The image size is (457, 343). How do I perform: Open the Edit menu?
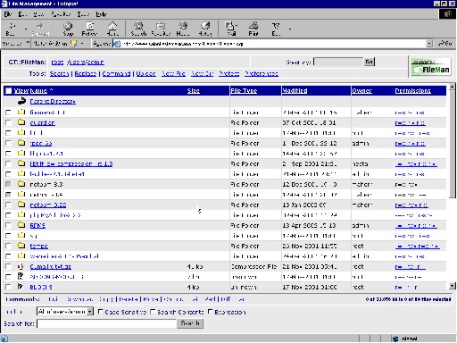[22, 14]
